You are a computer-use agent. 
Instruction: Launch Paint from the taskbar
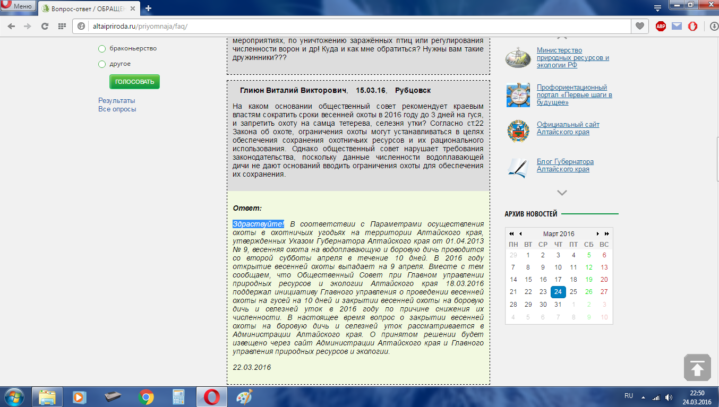244,396
